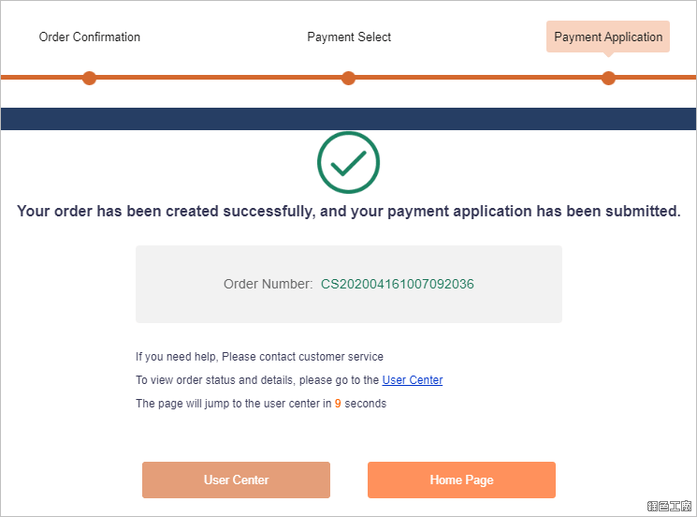Image resolution: width=697 pixels, height=517 pixels.
Task: Click the Payment Select step dot
Action: [348, 78]
